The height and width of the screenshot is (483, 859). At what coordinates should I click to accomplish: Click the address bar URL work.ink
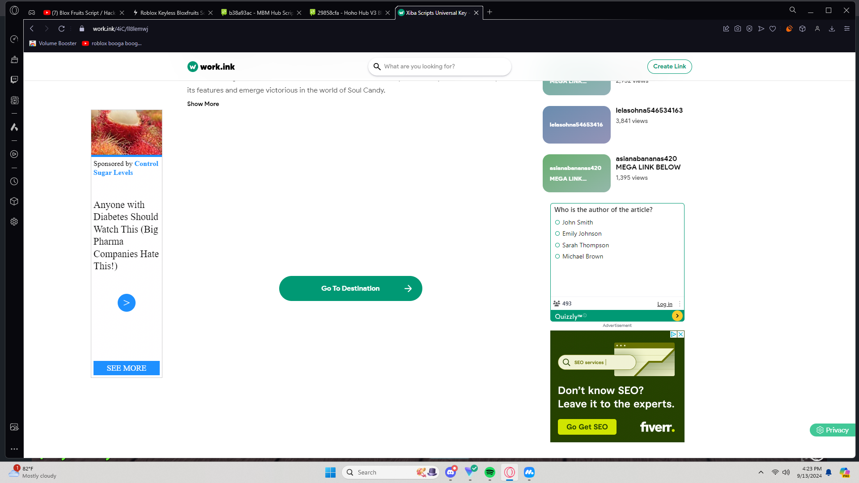[120, 29]
